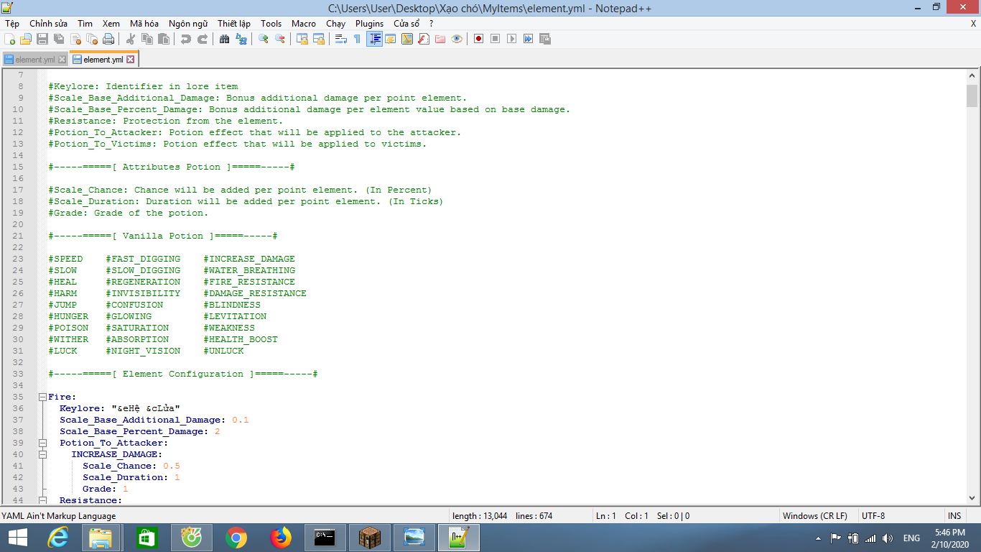The width and height of the screenshot is (981, 552).
Task: Open Google Chrome from the taskbar
Action: coord(236,538)
